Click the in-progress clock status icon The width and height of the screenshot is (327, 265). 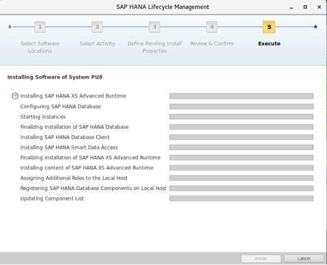click(15, 96)
